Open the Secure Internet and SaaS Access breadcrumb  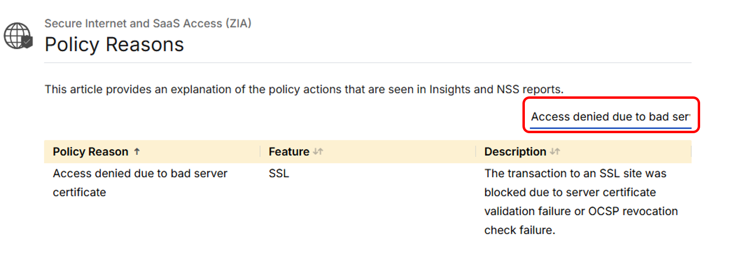coord(148,23)
